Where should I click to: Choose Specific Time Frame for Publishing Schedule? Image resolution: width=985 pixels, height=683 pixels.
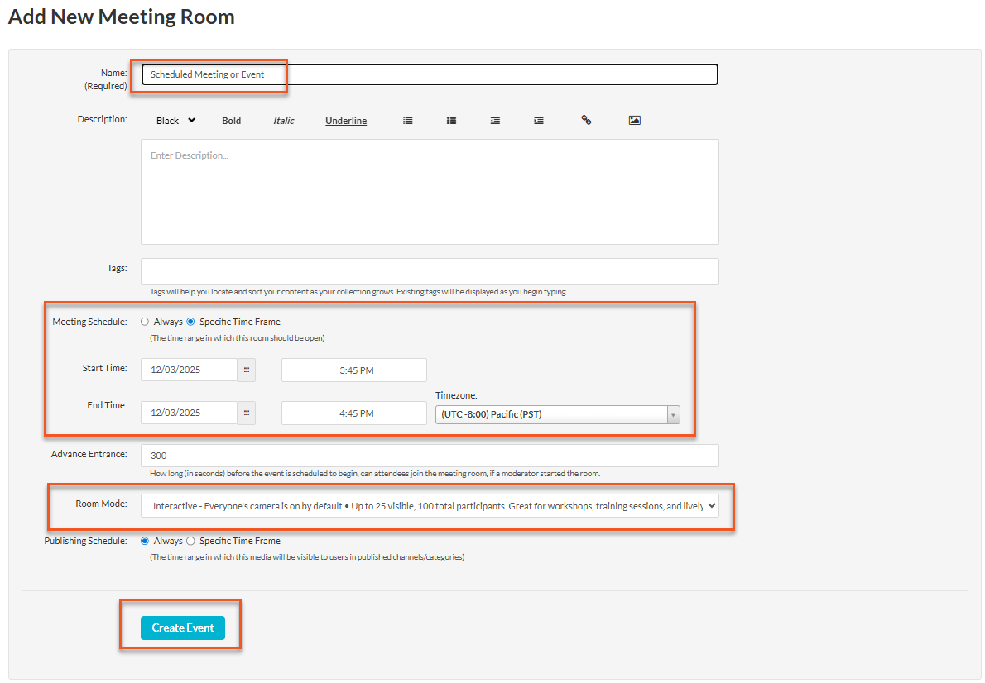190,541
